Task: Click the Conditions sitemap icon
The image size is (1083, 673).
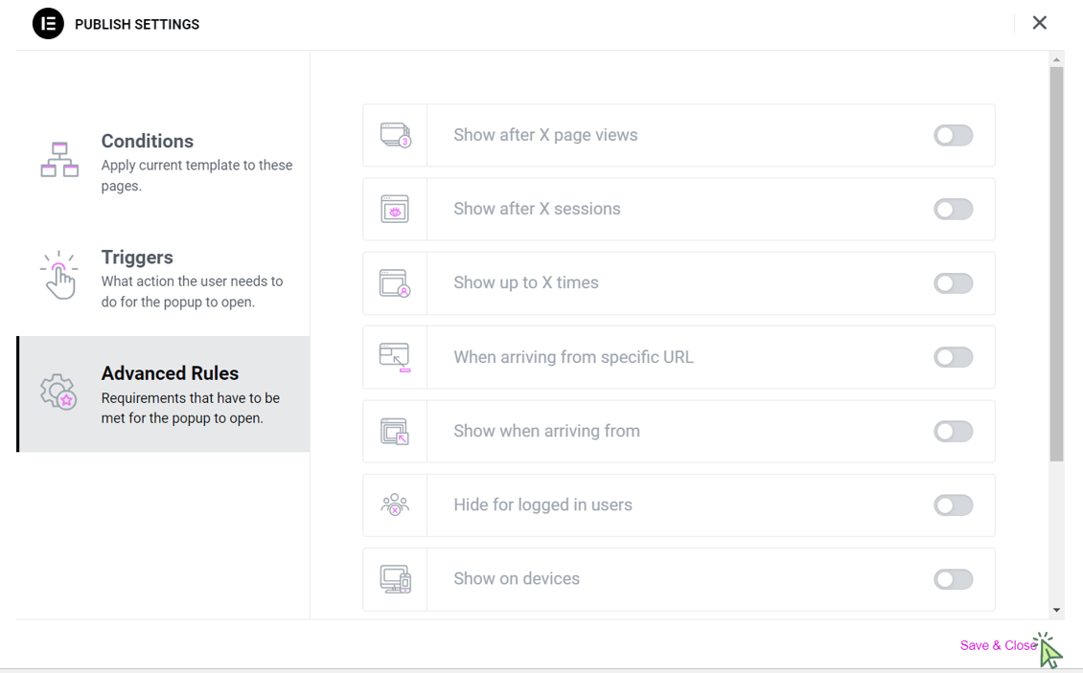Action: point(59,160)
